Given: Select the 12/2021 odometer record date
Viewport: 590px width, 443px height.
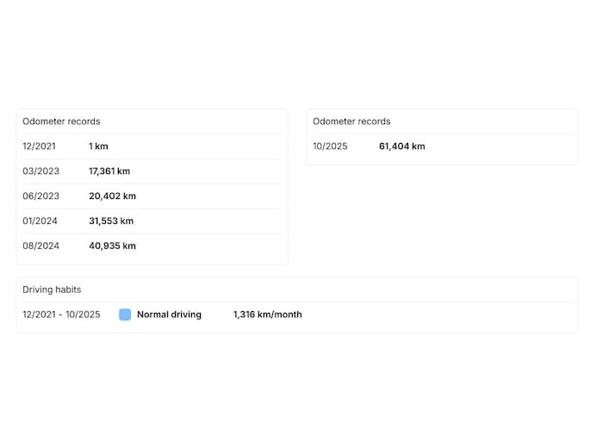Looking at the screenshot, I should (x=39, y=147).
